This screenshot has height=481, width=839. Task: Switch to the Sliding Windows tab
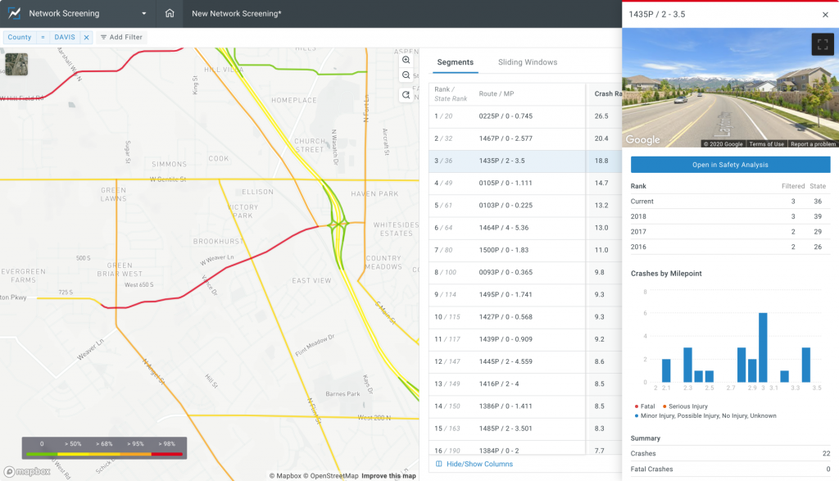pos(527,62)
